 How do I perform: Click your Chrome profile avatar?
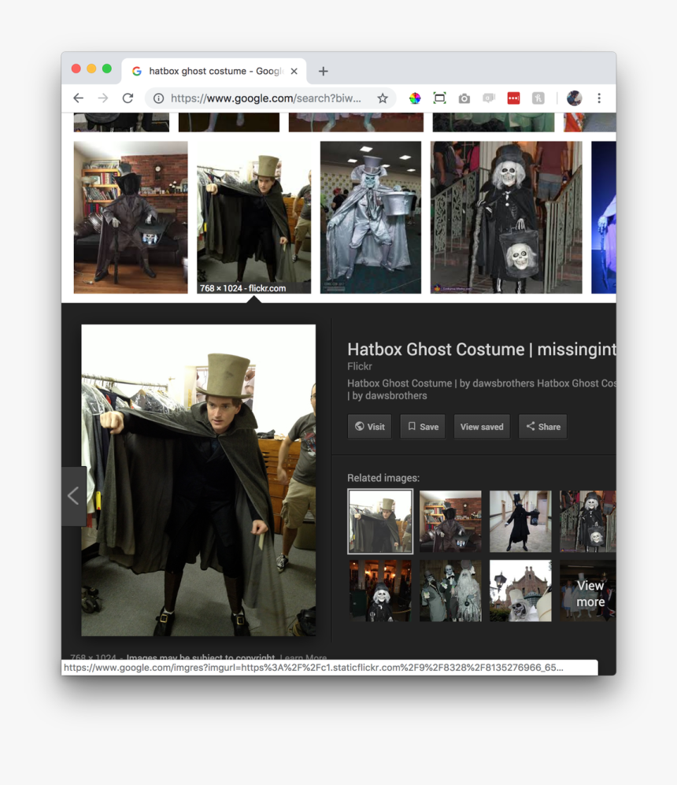(x=575, y=98)
